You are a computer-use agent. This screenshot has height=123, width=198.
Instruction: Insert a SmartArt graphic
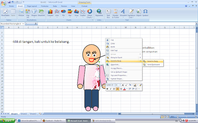click(41, 13)
